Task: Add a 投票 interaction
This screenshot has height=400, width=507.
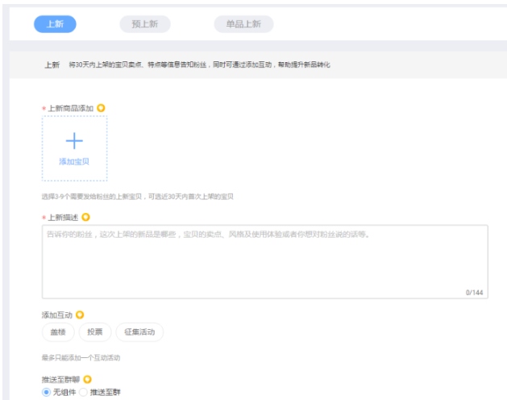Action: (x=95, y=332)
